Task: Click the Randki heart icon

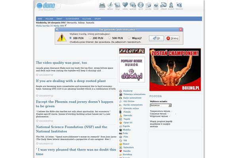Action: [x=121, y=151]
